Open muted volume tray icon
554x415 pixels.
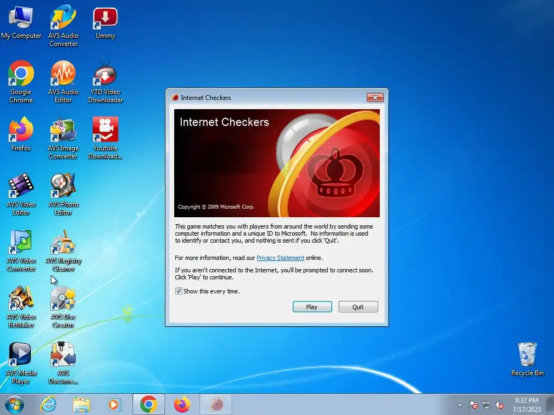(x=499, y=405)
